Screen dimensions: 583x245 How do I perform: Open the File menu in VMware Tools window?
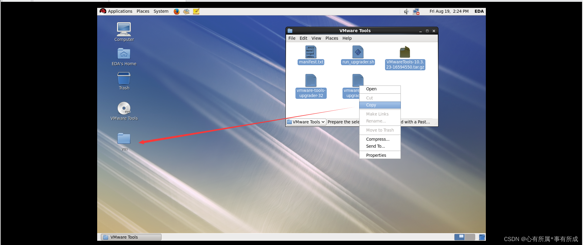pyautogui.click(x=292, y=38)
